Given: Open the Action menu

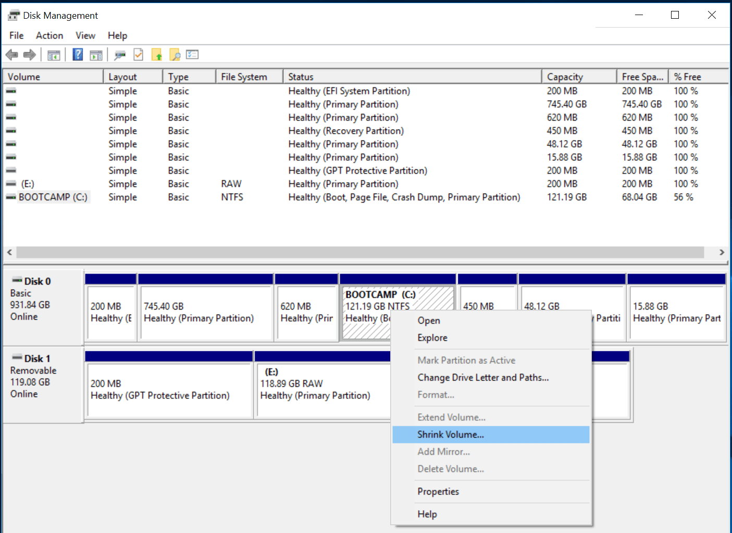Looking at the screenshot, I should [x=49, y=35].
